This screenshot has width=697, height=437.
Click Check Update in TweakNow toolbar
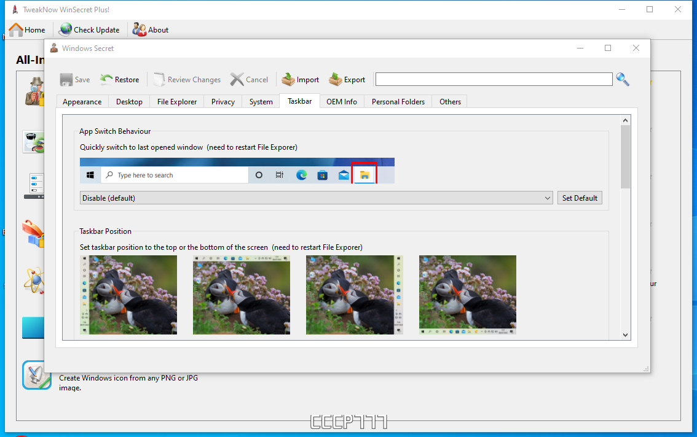click(x=89, y=29)
